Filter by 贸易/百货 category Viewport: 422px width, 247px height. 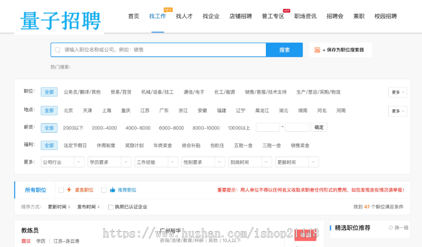(121, 92)
